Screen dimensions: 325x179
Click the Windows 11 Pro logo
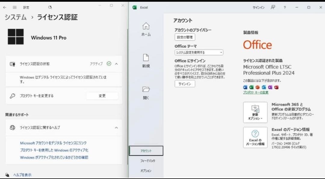point(16,37)
